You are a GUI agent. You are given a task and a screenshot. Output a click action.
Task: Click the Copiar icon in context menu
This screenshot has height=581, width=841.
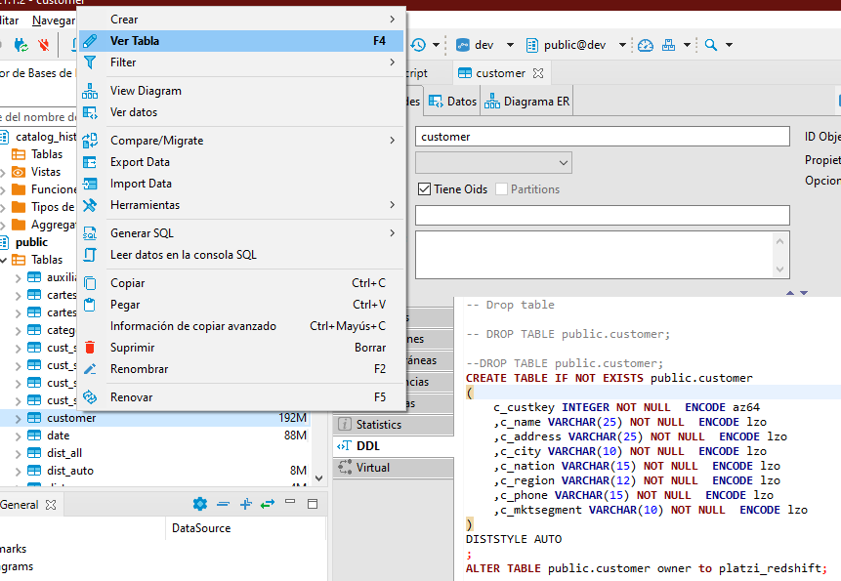pyautogui.click(x=90, y=283)
